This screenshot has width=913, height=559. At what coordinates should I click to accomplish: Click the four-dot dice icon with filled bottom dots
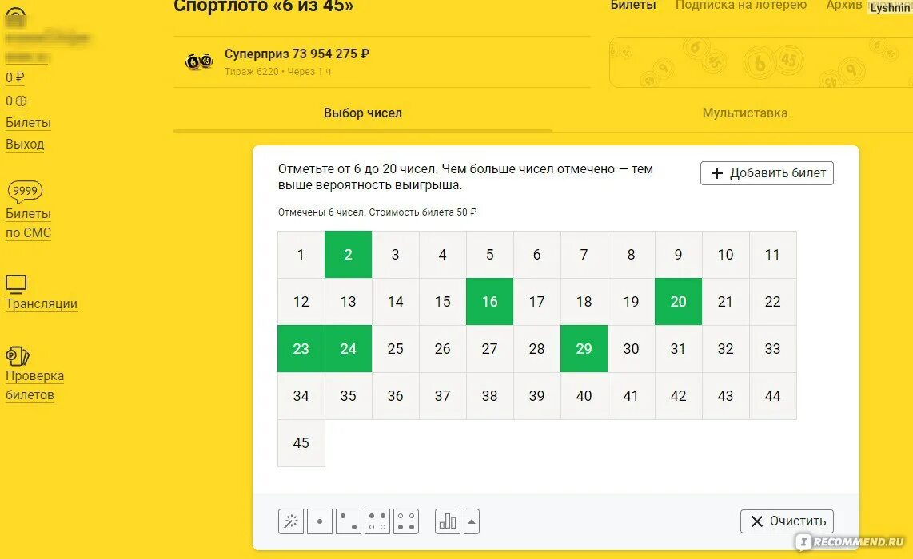pyautogui.click(x=406, y=521)
